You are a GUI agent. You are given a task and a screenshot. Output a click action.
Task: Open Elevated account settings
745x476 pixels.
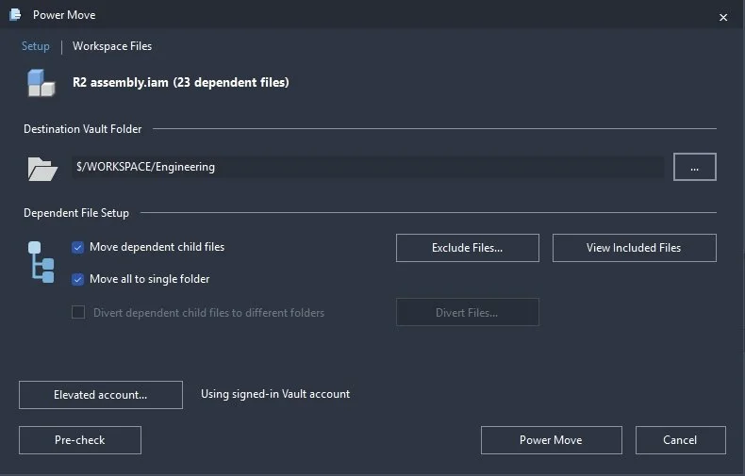point(101,395)
